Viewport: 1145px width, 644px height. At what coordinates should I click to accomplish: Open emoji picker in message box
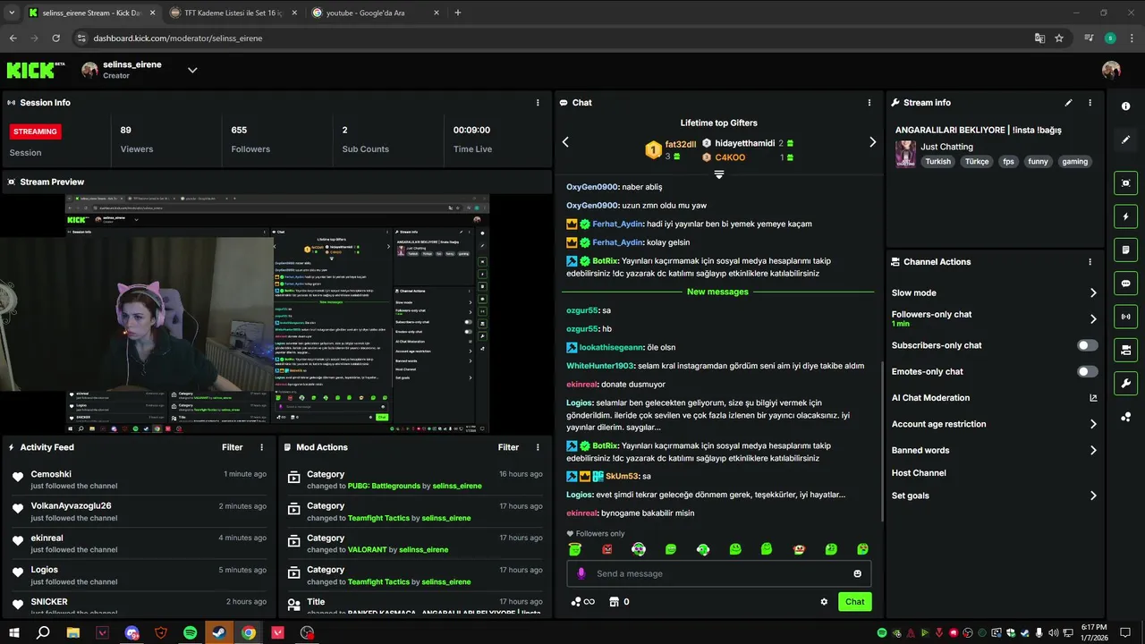pyautogui.click(x=857, y=573)
